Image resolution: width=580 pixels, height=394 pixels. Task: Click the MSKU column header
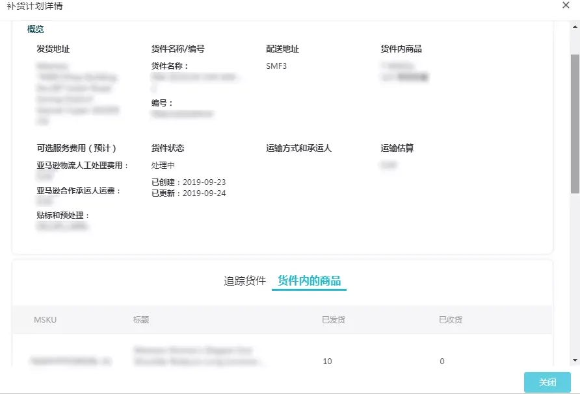click(x=45, y=320)
